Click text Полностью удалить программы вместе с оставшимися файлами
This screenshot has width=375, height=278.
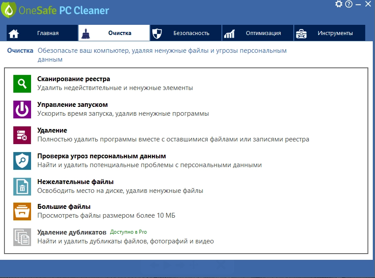pos(137,139)
